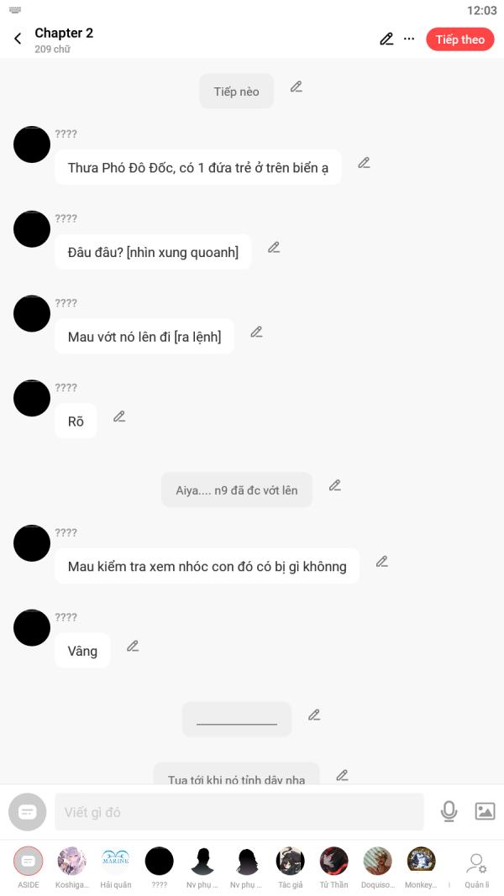The height and width of the screenshot is (896, 504).
Task: Edit the 'Đâu đâu?' message
Action: 275,248
